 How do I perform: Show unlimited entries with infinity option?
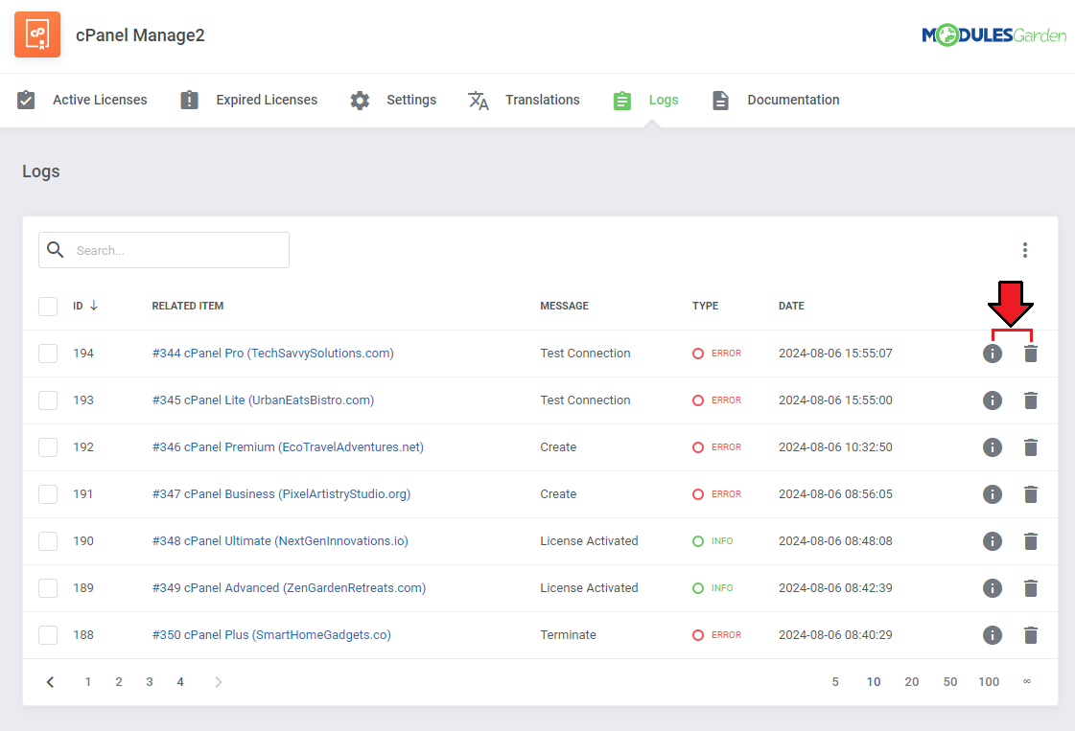(x=1027, y=682)
